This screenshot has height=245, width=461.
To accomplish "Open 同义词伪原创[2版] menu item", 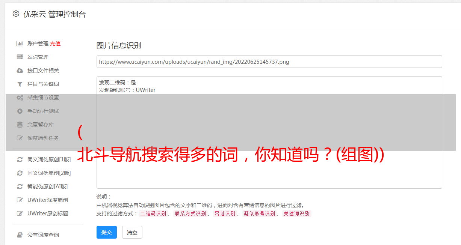I will 49,173.
